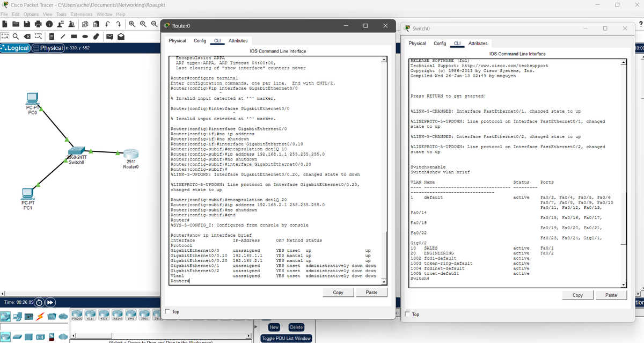Image resolution: width=644 pixels, height=343 pixels.
Task: Click the Redo arrow icon
Action: click(119, 24)
